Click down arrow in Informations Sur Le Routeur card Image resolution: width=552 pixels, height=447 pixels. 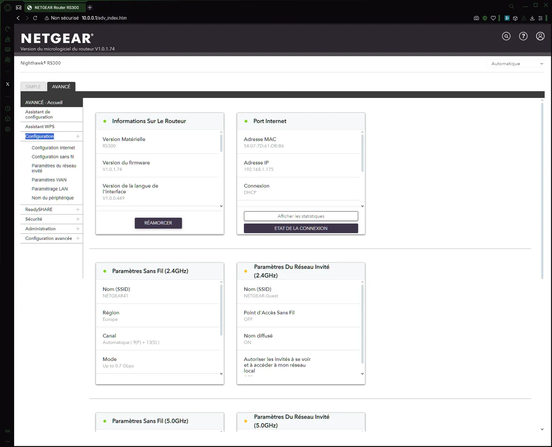coord(221,206)
